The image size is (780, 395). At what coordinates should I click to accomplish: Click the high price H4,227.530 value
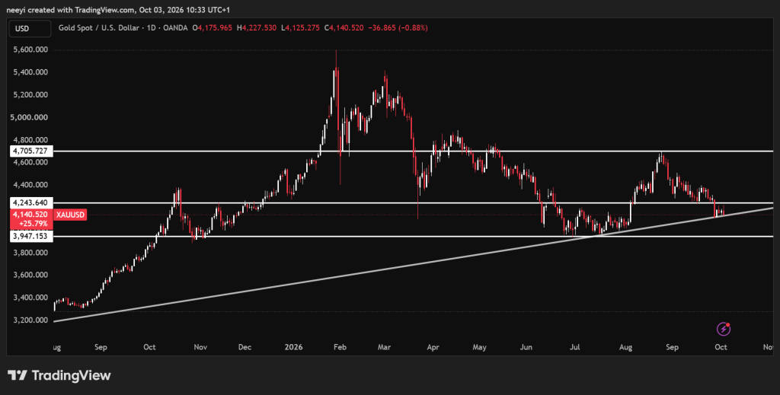256,28
